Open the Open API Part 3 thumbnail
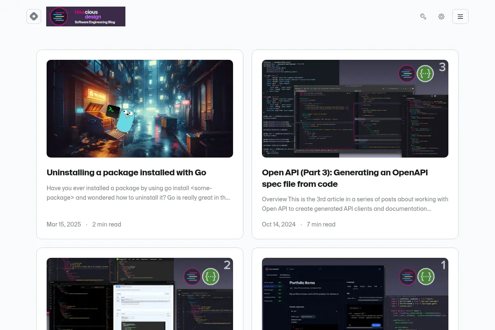This screenshot has width=495, height=330. pos(355,108)
